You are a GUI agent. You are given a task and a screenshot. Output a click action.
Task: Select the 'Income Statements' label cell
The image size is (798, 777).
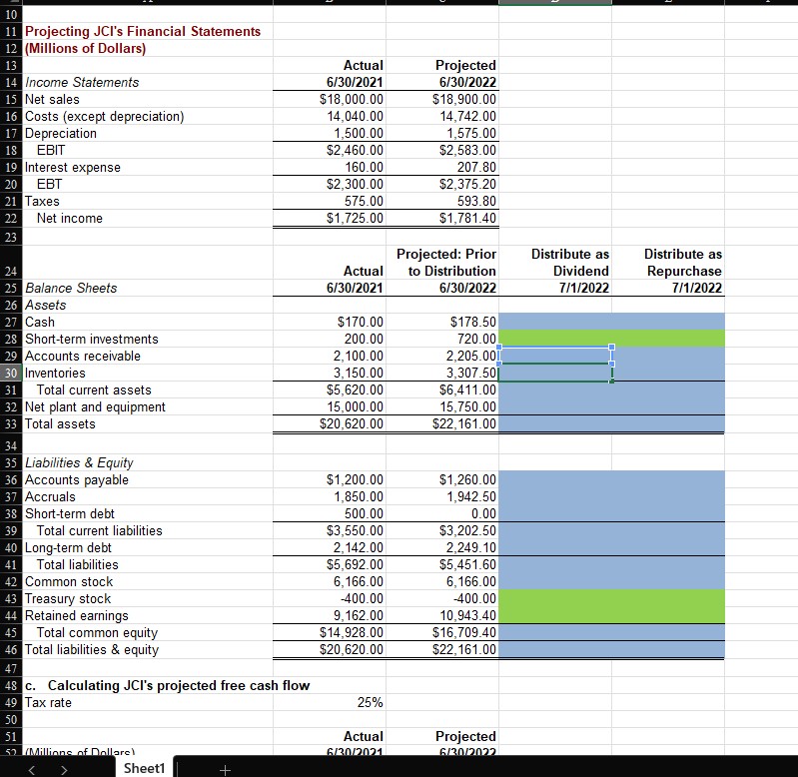tap(82, 83)
